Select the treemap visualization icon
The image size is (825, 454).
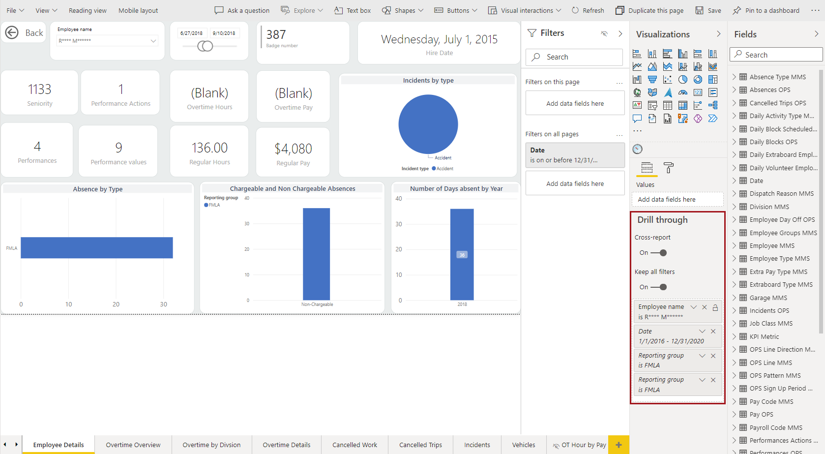(713, 79)
